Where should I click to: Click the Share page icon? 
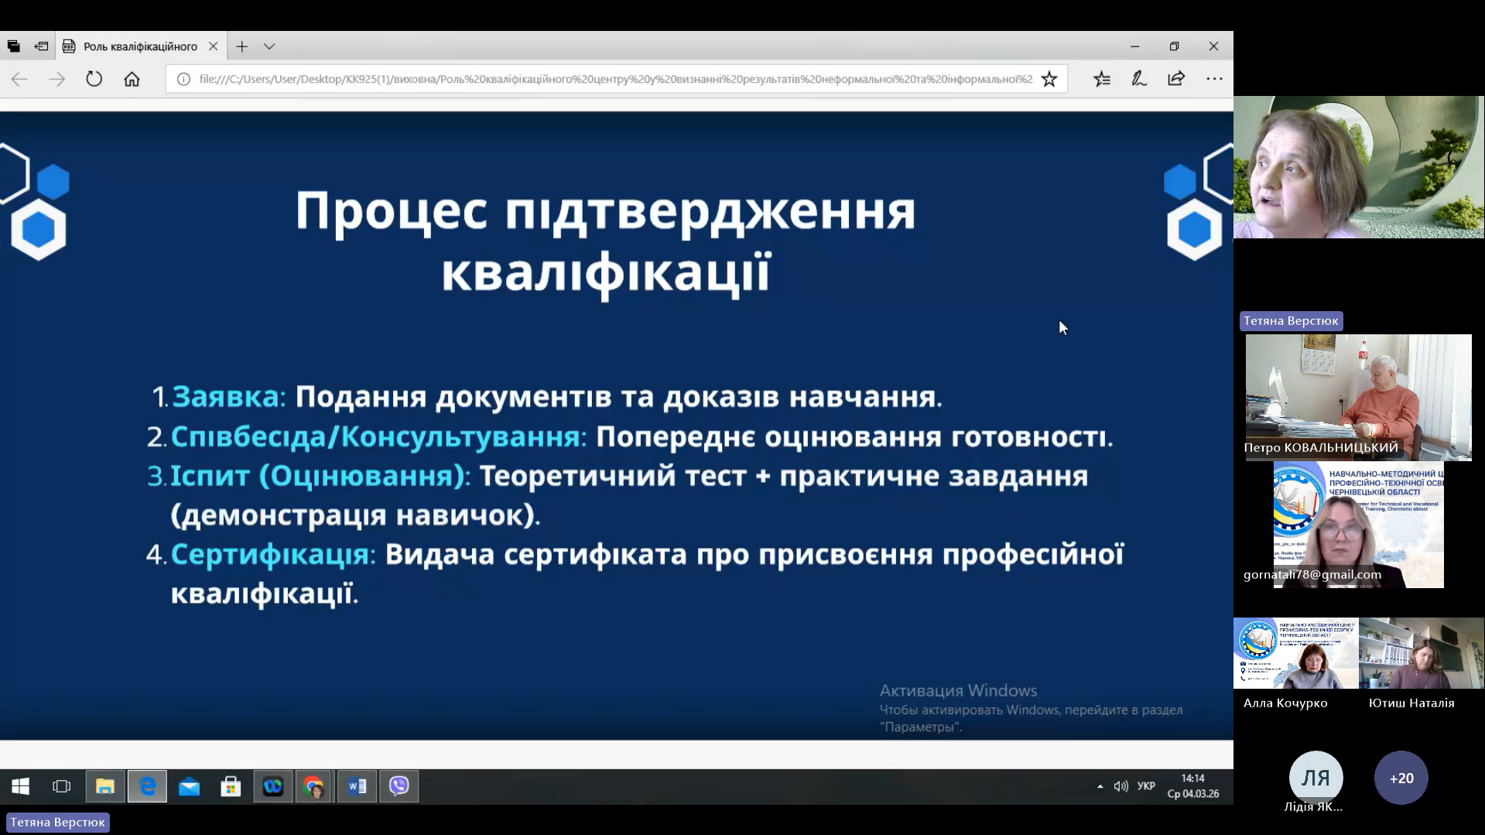click(1176, 79)
